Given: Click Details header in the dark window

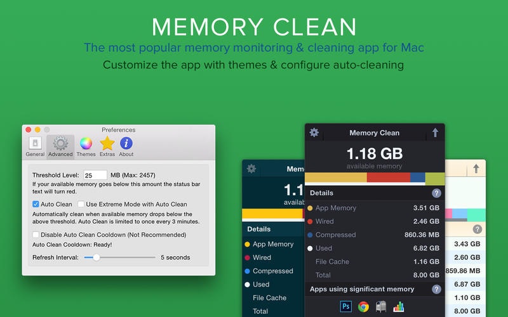Looking at the screenshot, I should (x=321, y=193).
